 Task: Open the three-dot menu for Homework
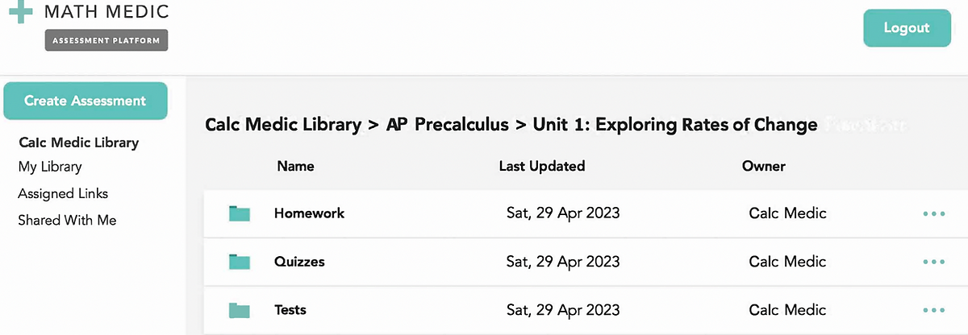(x=933, y=213)
